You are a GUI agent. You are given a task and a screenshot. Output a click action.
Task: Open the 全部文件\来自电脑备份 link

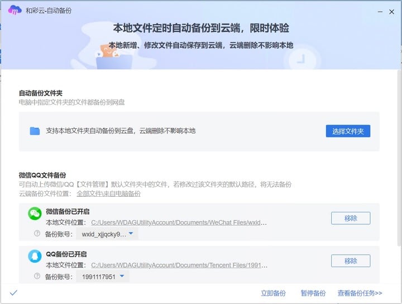point(109,194)
